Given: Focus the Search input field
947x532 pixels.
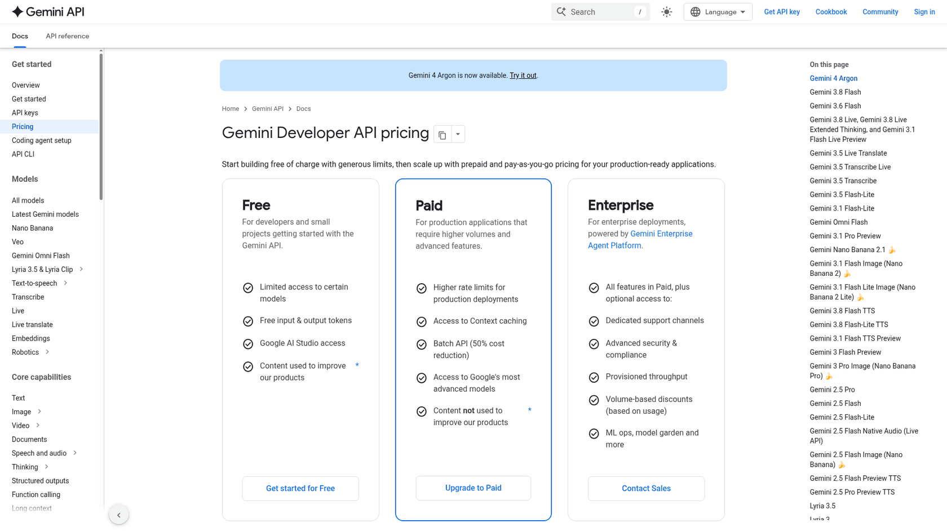Looking at the screenshot, I should pyautogui.click(x=600, y=12).
